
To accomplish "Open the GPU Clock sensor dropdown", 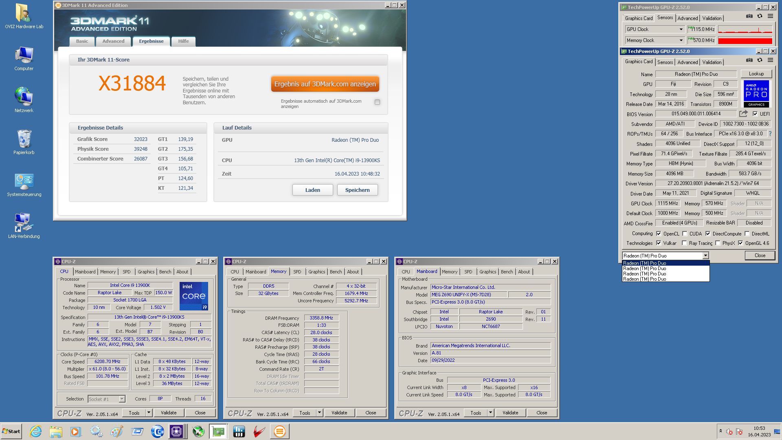I will [x=681, y=29].
